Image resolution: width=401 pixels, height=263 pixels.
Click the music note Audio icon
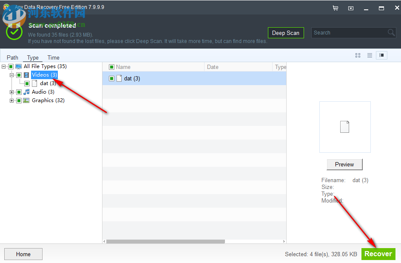(x=26, y=92)
